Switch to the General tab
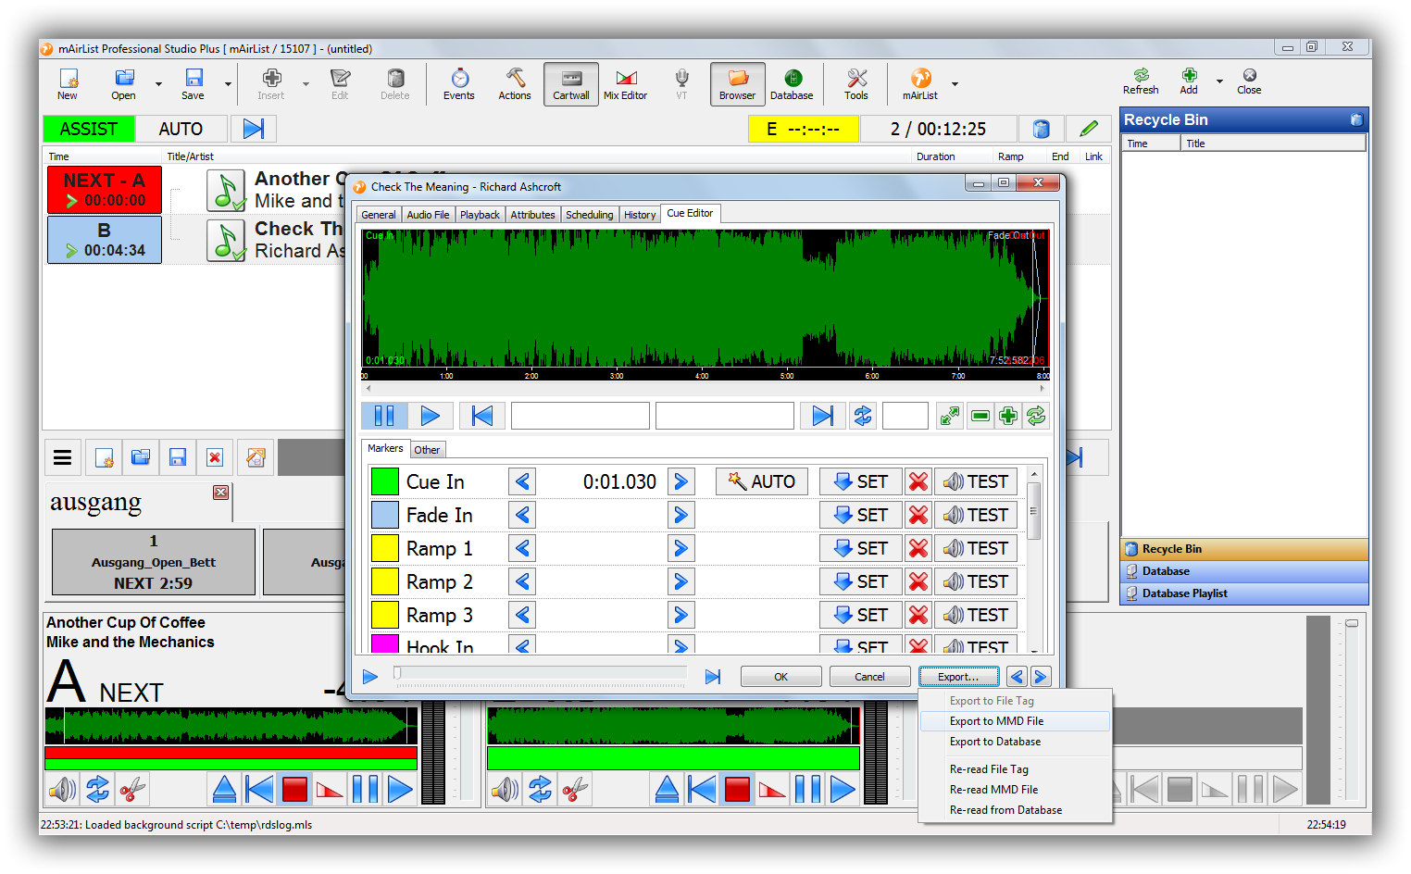The height and width of the screenshot is (874, 1411). click(379, 215)
